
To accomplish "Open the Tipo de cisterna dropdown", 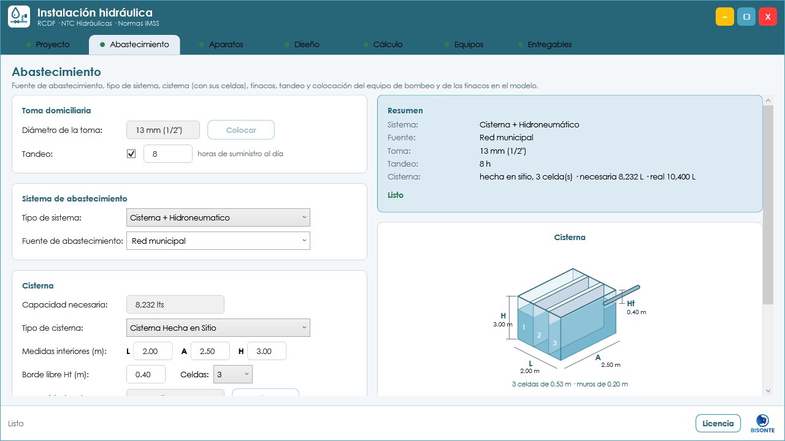I will (x=218, y=328).
